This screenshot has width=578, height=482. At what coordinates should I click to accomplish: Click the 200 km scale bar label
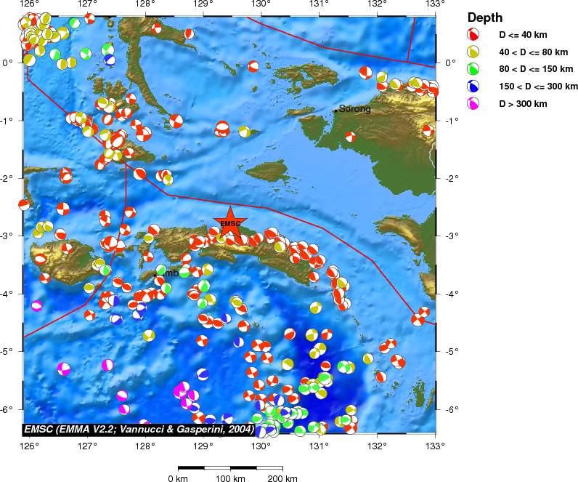(282, 478)
